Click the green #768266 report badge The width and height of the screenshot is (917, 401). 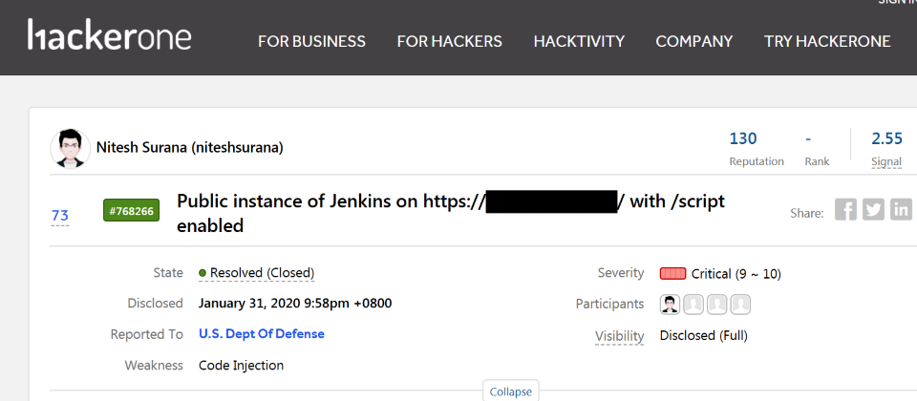click(x=132, y=210)
